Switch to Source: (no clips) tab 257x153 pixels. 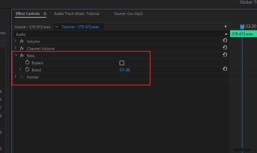(x=128, y=14)
